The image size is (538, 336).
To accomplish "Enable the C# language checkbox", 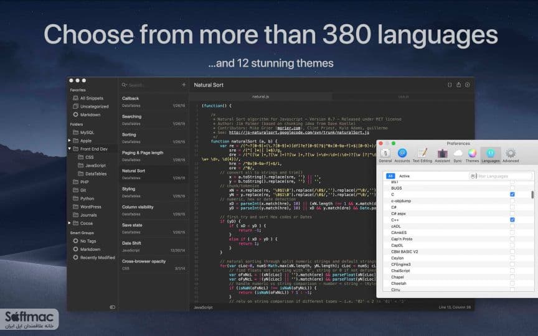I will (512, 207).
